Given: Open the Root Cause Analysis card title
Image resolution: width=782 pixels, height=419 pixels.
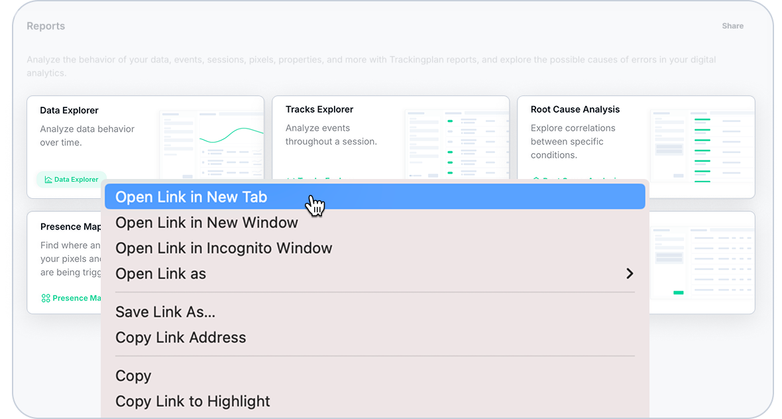Looking at the screenshot, I should tap(575, 109).
